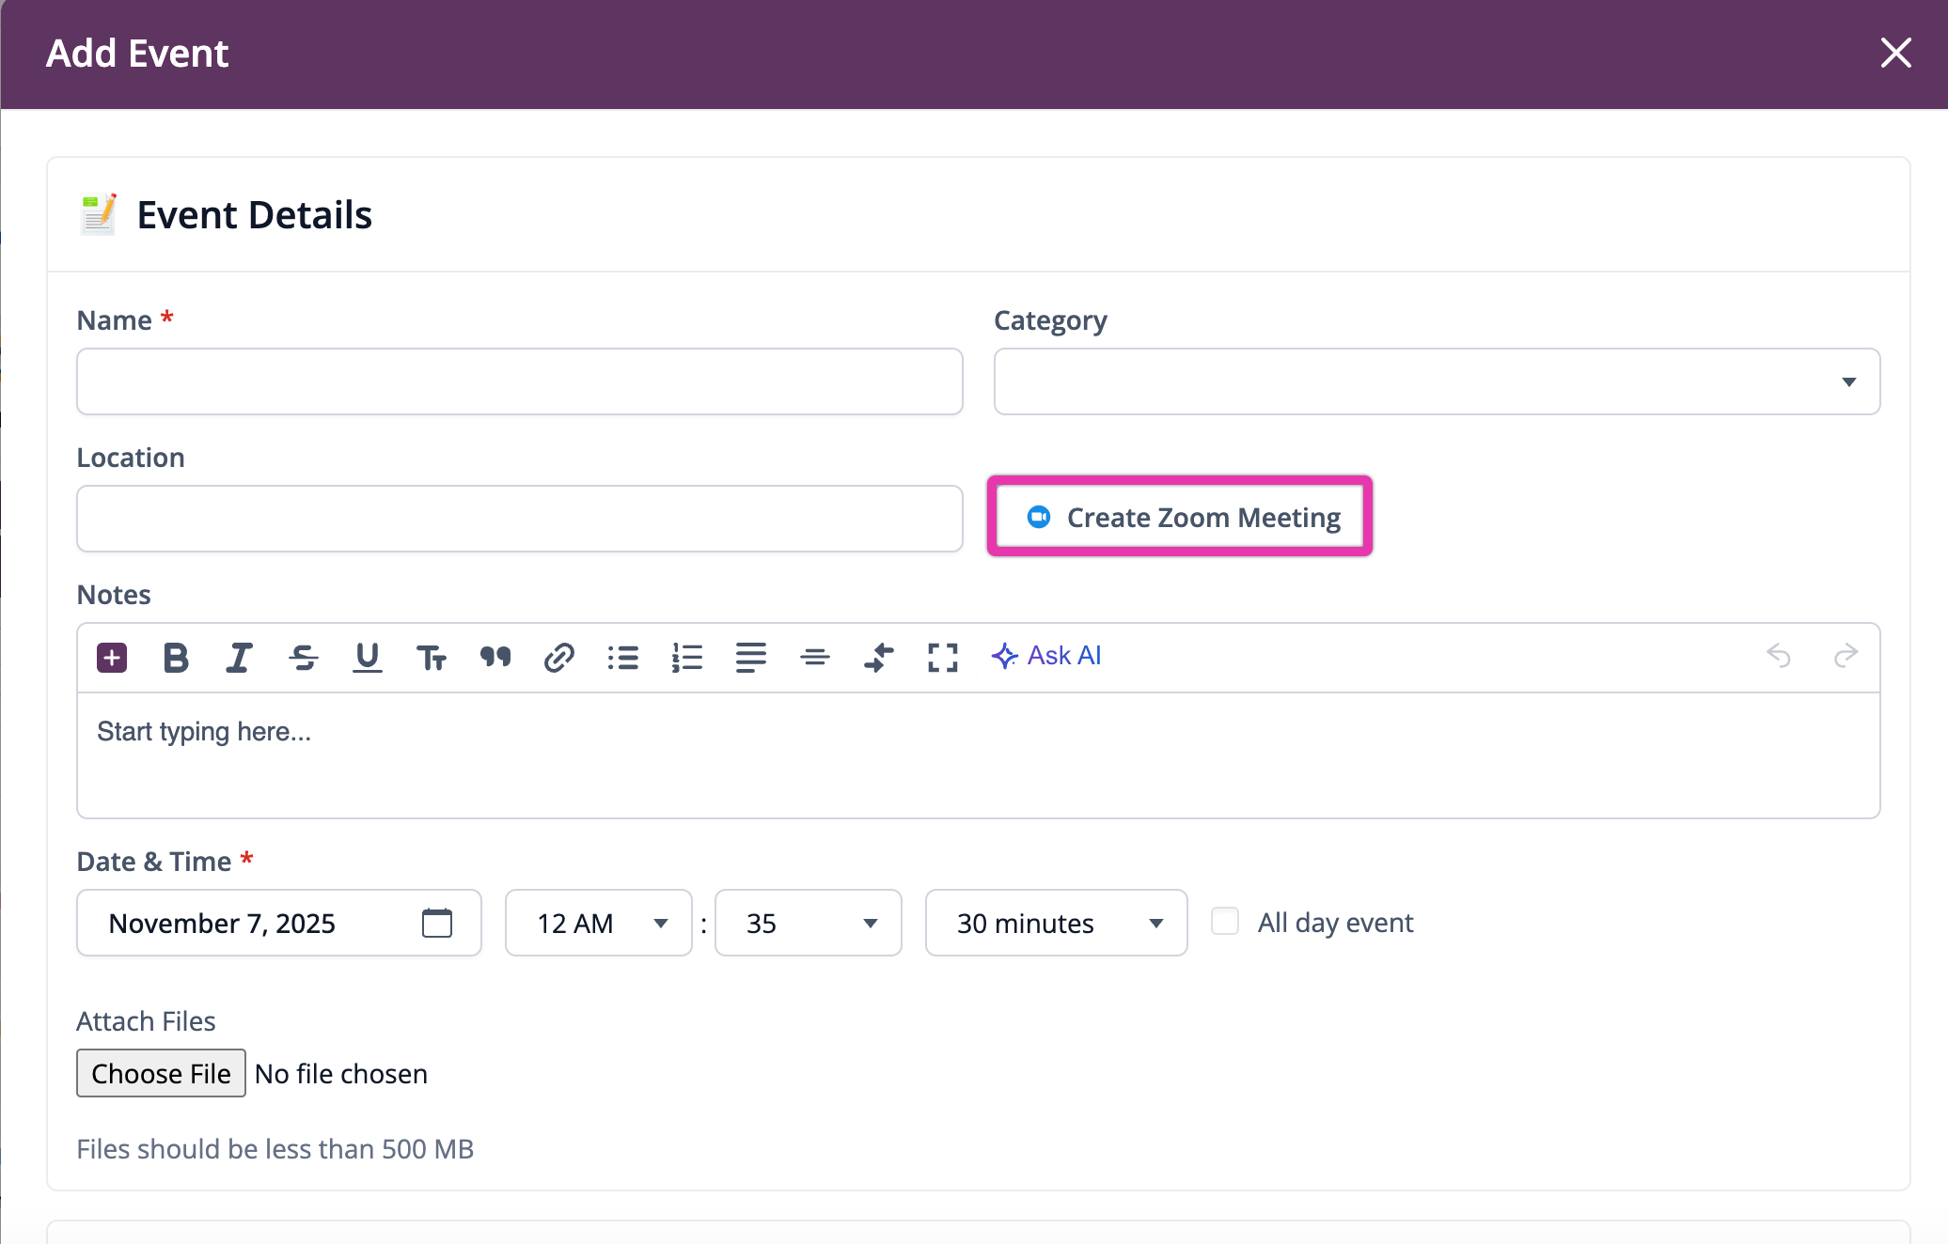Screen dimensions: 1948x1244
Task: Open the Category dropdown
Action: pos(1437,381)
